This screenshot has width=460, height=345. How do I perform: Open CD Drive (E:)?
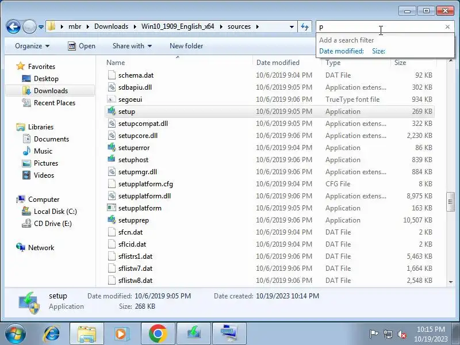click(x=53, y=223)
